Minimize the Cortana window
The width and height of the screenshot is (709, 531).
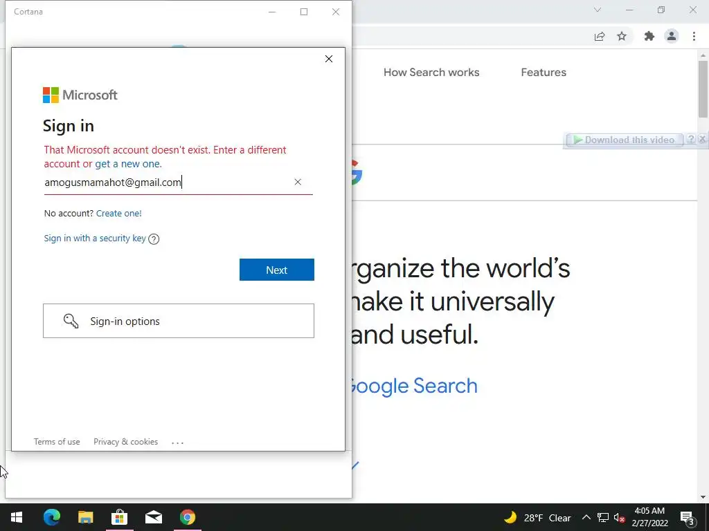tap(272, 12)
